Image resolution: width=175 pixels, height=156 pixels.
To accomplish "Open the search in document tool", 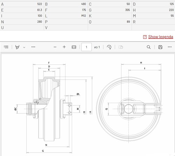I will point(148,47).
